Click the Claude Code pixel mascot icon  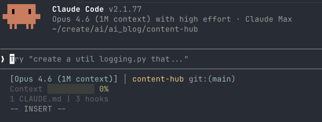(21, 17)
